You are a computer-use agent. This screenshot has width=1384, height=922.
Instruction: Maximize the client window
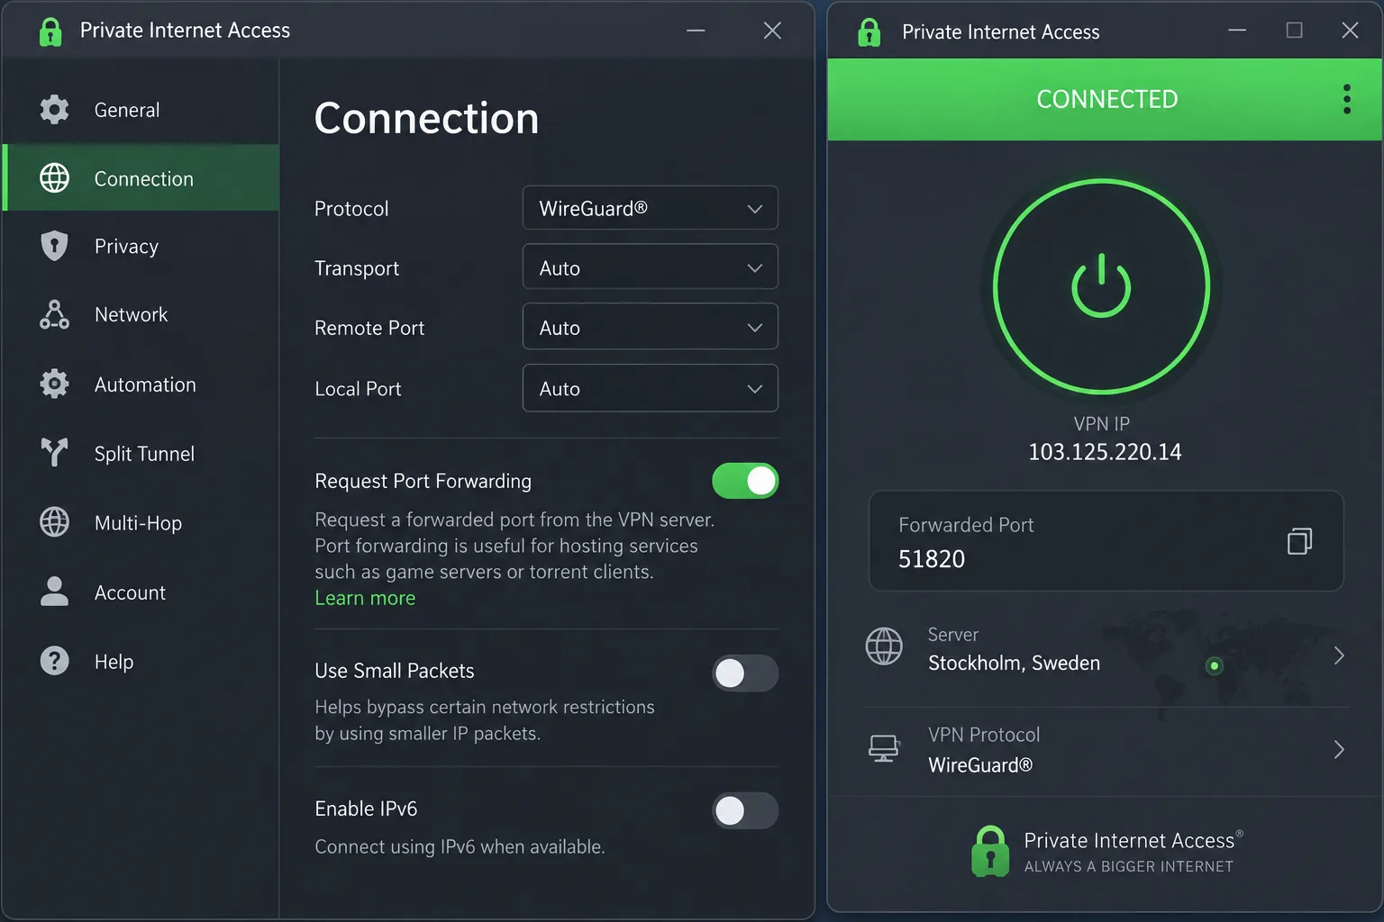pyautogui.click(x=1294, y=31)
